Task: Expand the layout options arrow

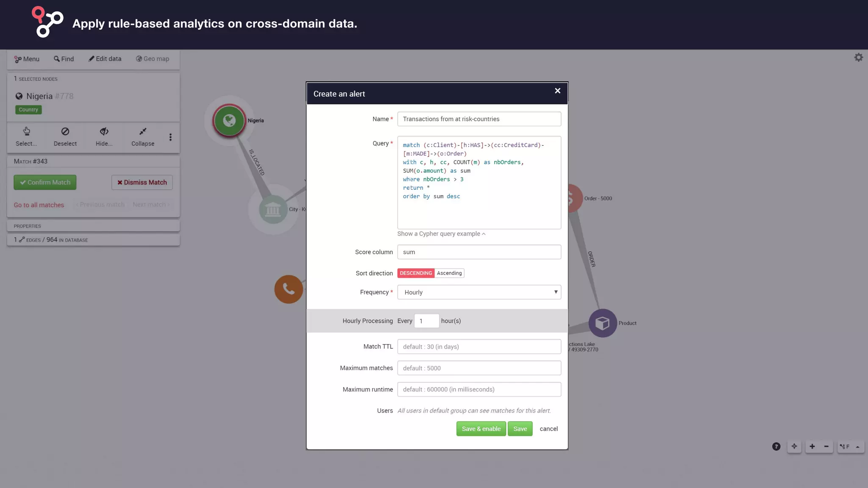Action: click(x=857, y=446)
